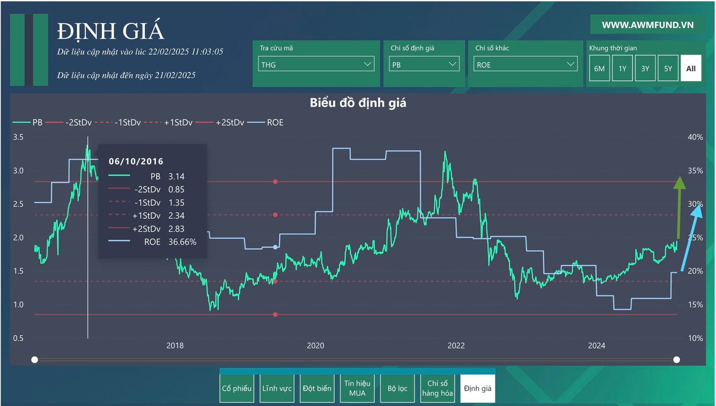
Task: Switch to the 3Y time frame
Action: point(645,68)
